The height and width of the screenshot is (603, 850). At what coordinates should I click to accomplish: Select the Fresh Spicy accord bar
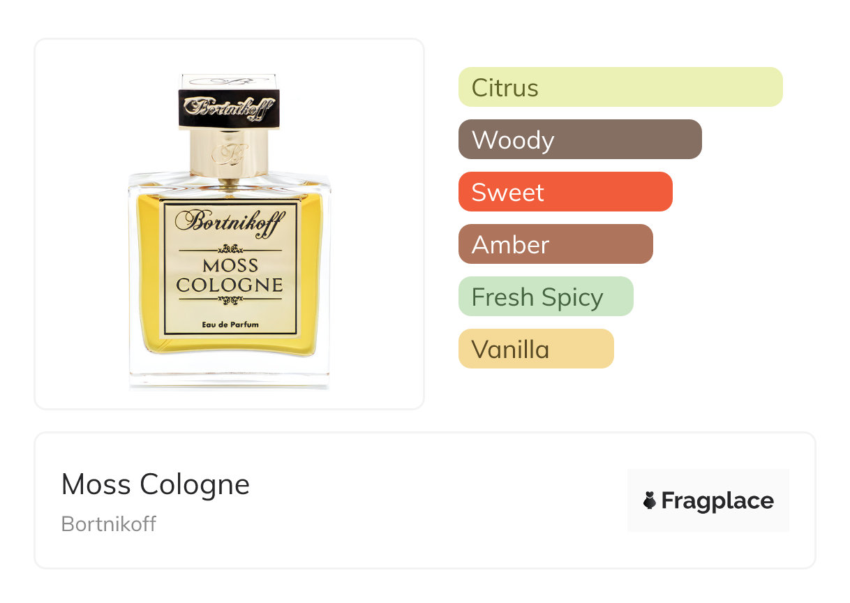[x=546, y=297]
